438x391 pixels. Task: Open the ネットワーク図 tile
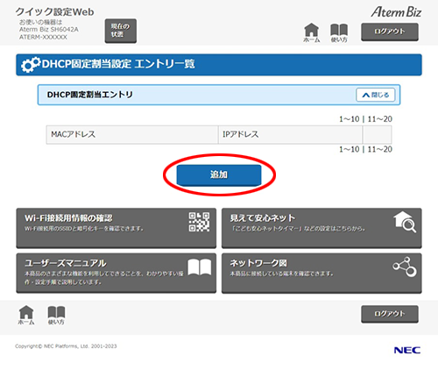(x=321, y=273)
